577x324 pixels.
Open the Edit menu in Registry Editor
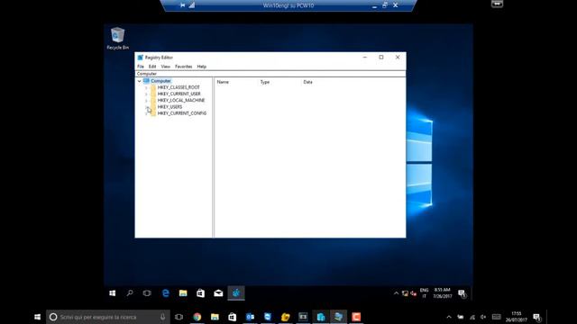click(x=152, y=67)
